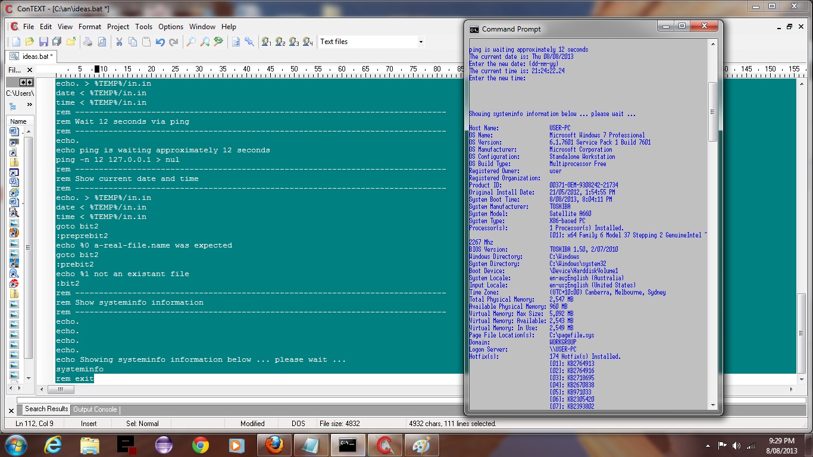Screen dimensions: 813x457
Task: Open the Text files highlighter dropdown
Action: pos(420,42)
